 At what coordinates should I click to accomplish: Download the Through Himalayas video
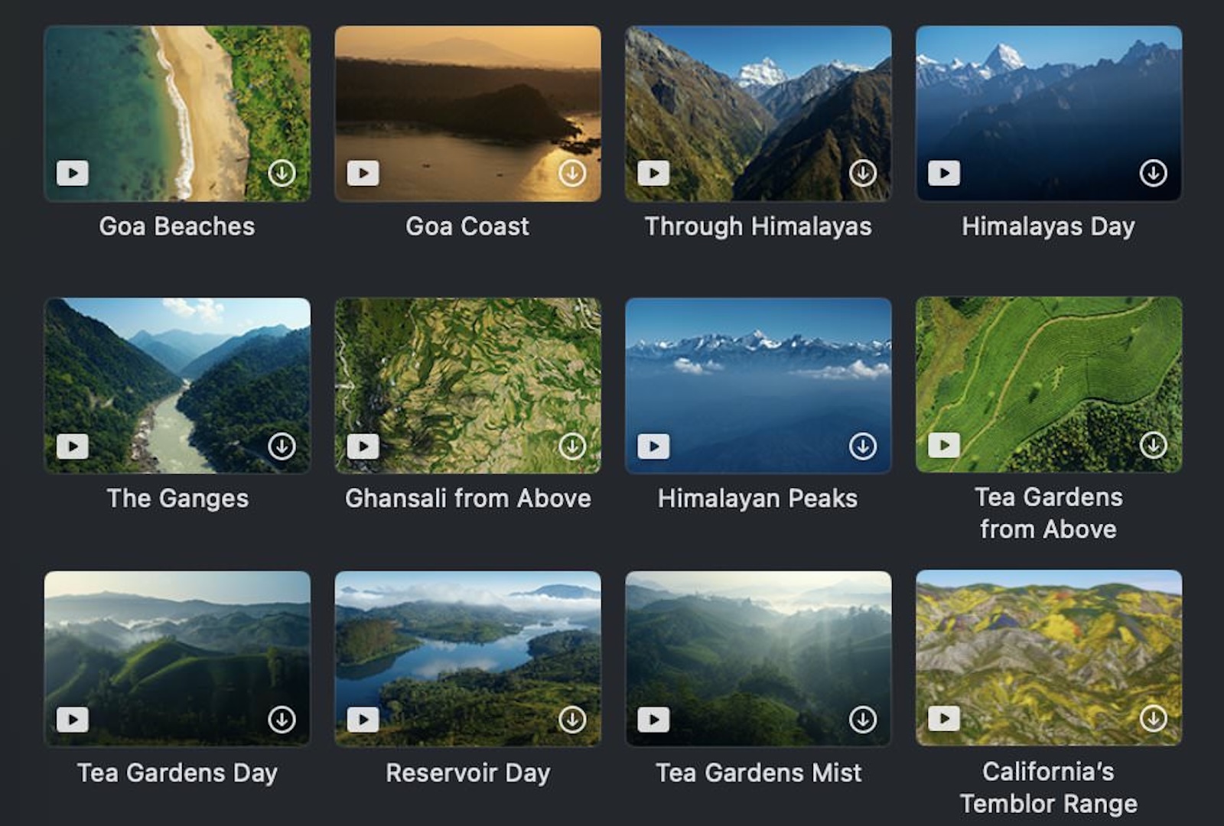pyautogui.click(x=863, y=174)
